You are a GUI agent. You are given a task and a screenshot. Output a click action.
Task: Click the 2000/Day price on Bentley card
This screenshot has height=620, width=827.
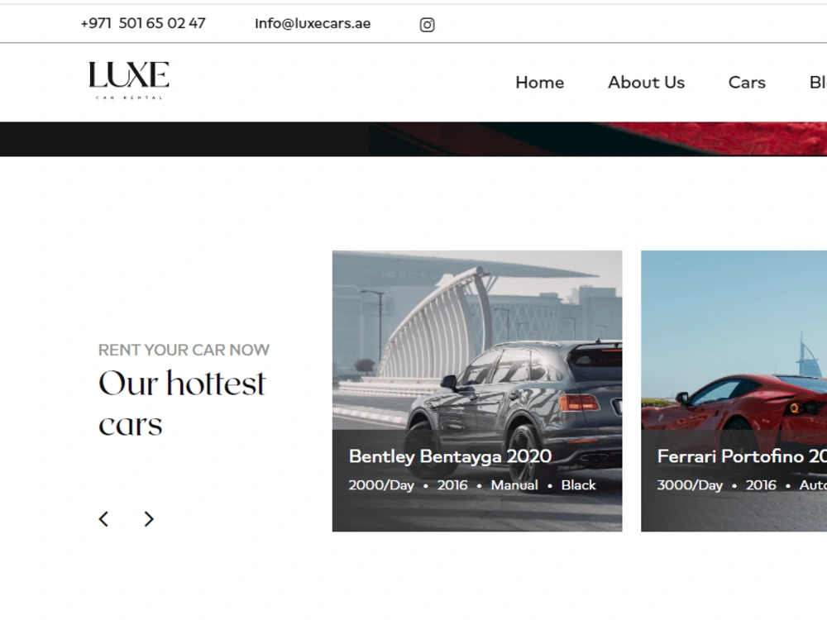[x=381, y=485]
